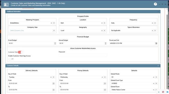Open clock picker for Delivery From time
This screenshot has height=94, width=169.
point(53,83)
